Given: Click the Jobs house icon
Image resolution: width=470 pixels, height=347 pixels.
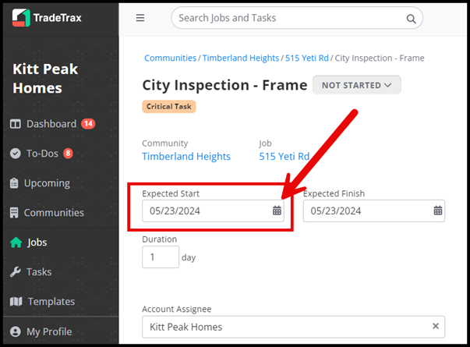Looking at the screenshot, I should (x=16, y=243).
